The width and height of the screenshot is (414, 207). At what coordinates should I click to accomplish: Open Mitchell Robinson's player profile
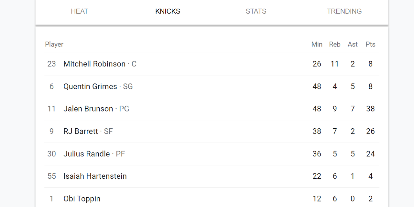94,64
